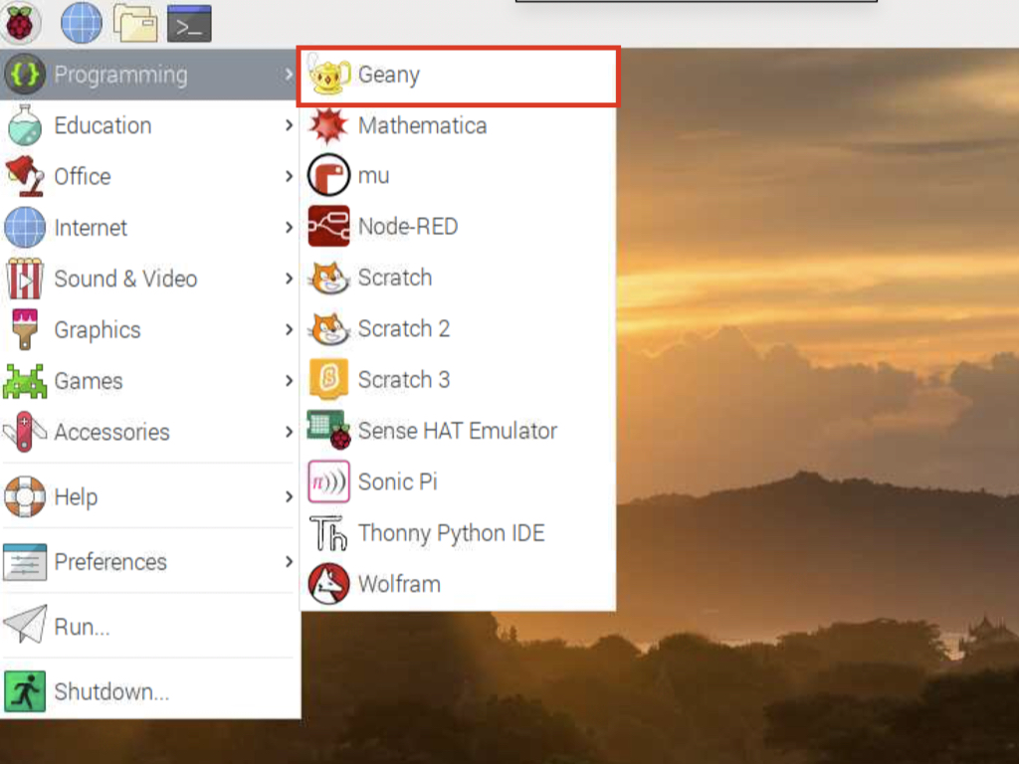Launch Mathematica from the submenu
Screen dimensions: 1019x764
pos(458,125)
